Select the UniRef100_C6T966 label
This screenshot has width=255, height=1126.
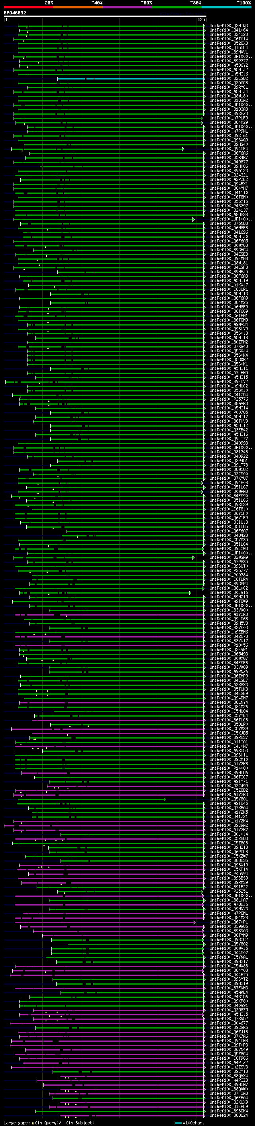(x=229, y=1058)
